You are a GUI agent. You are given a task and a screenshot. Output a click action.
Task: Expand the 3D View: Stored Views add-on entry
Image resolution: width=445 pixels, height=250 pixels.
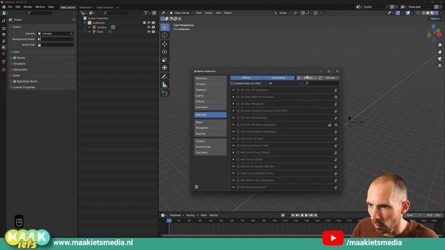coord(234,118)
